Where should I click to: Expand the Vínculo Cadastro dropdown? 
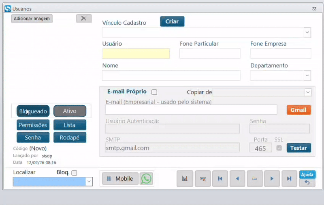coord(307,32)
